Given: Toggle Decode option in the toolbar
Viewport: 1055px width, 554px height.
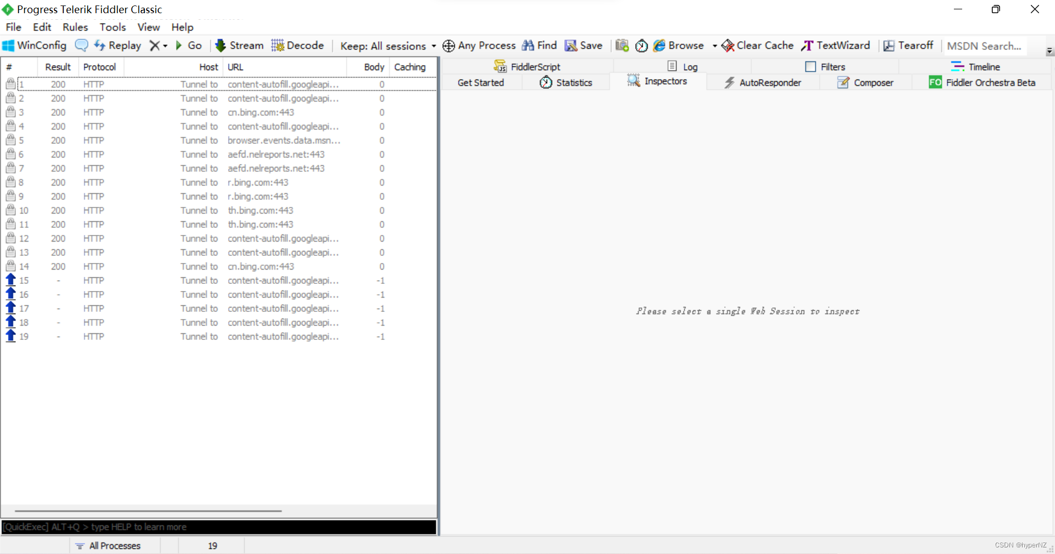Looking at the screenshot, I should [x=297, y=46].
